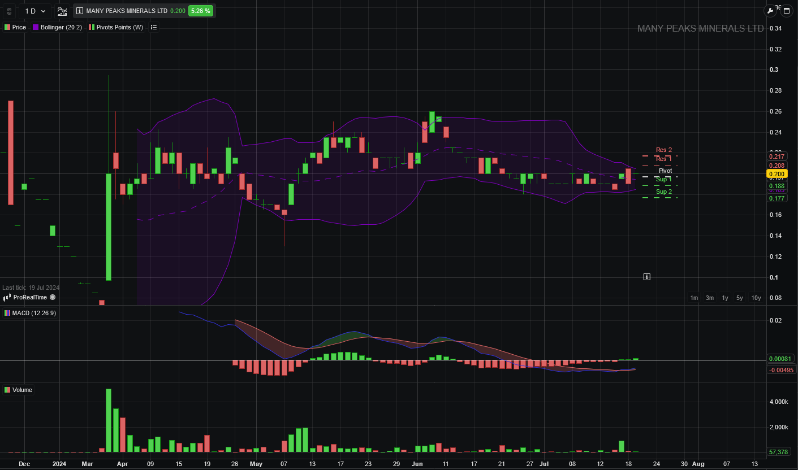Click the Jun label on the time axis
Image resolution: width=798 pixels, height=470 pixels.
417,464
